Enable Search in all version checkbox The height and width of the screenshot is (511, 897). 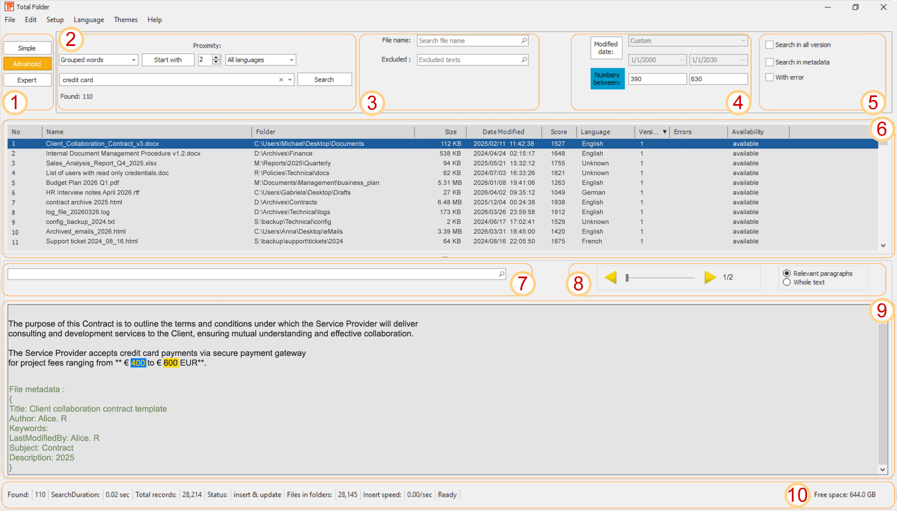pos(770,45)
